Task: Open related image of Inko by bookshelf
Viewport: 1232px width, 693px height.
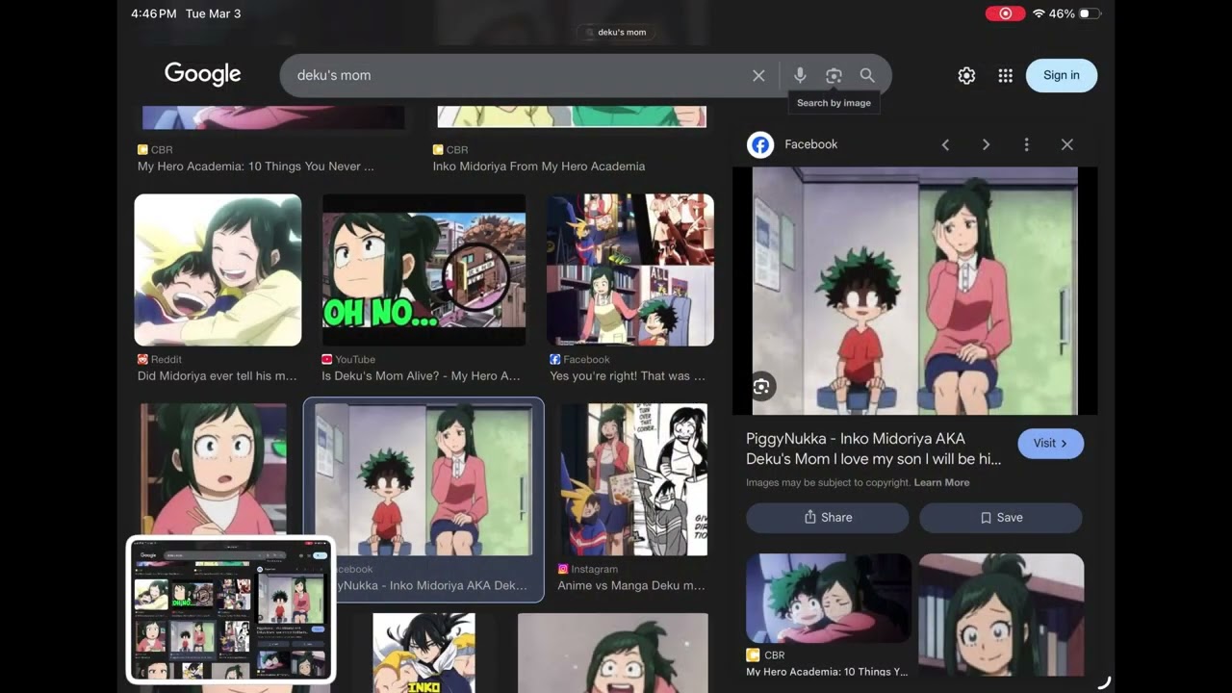Action: point(1001,614)
